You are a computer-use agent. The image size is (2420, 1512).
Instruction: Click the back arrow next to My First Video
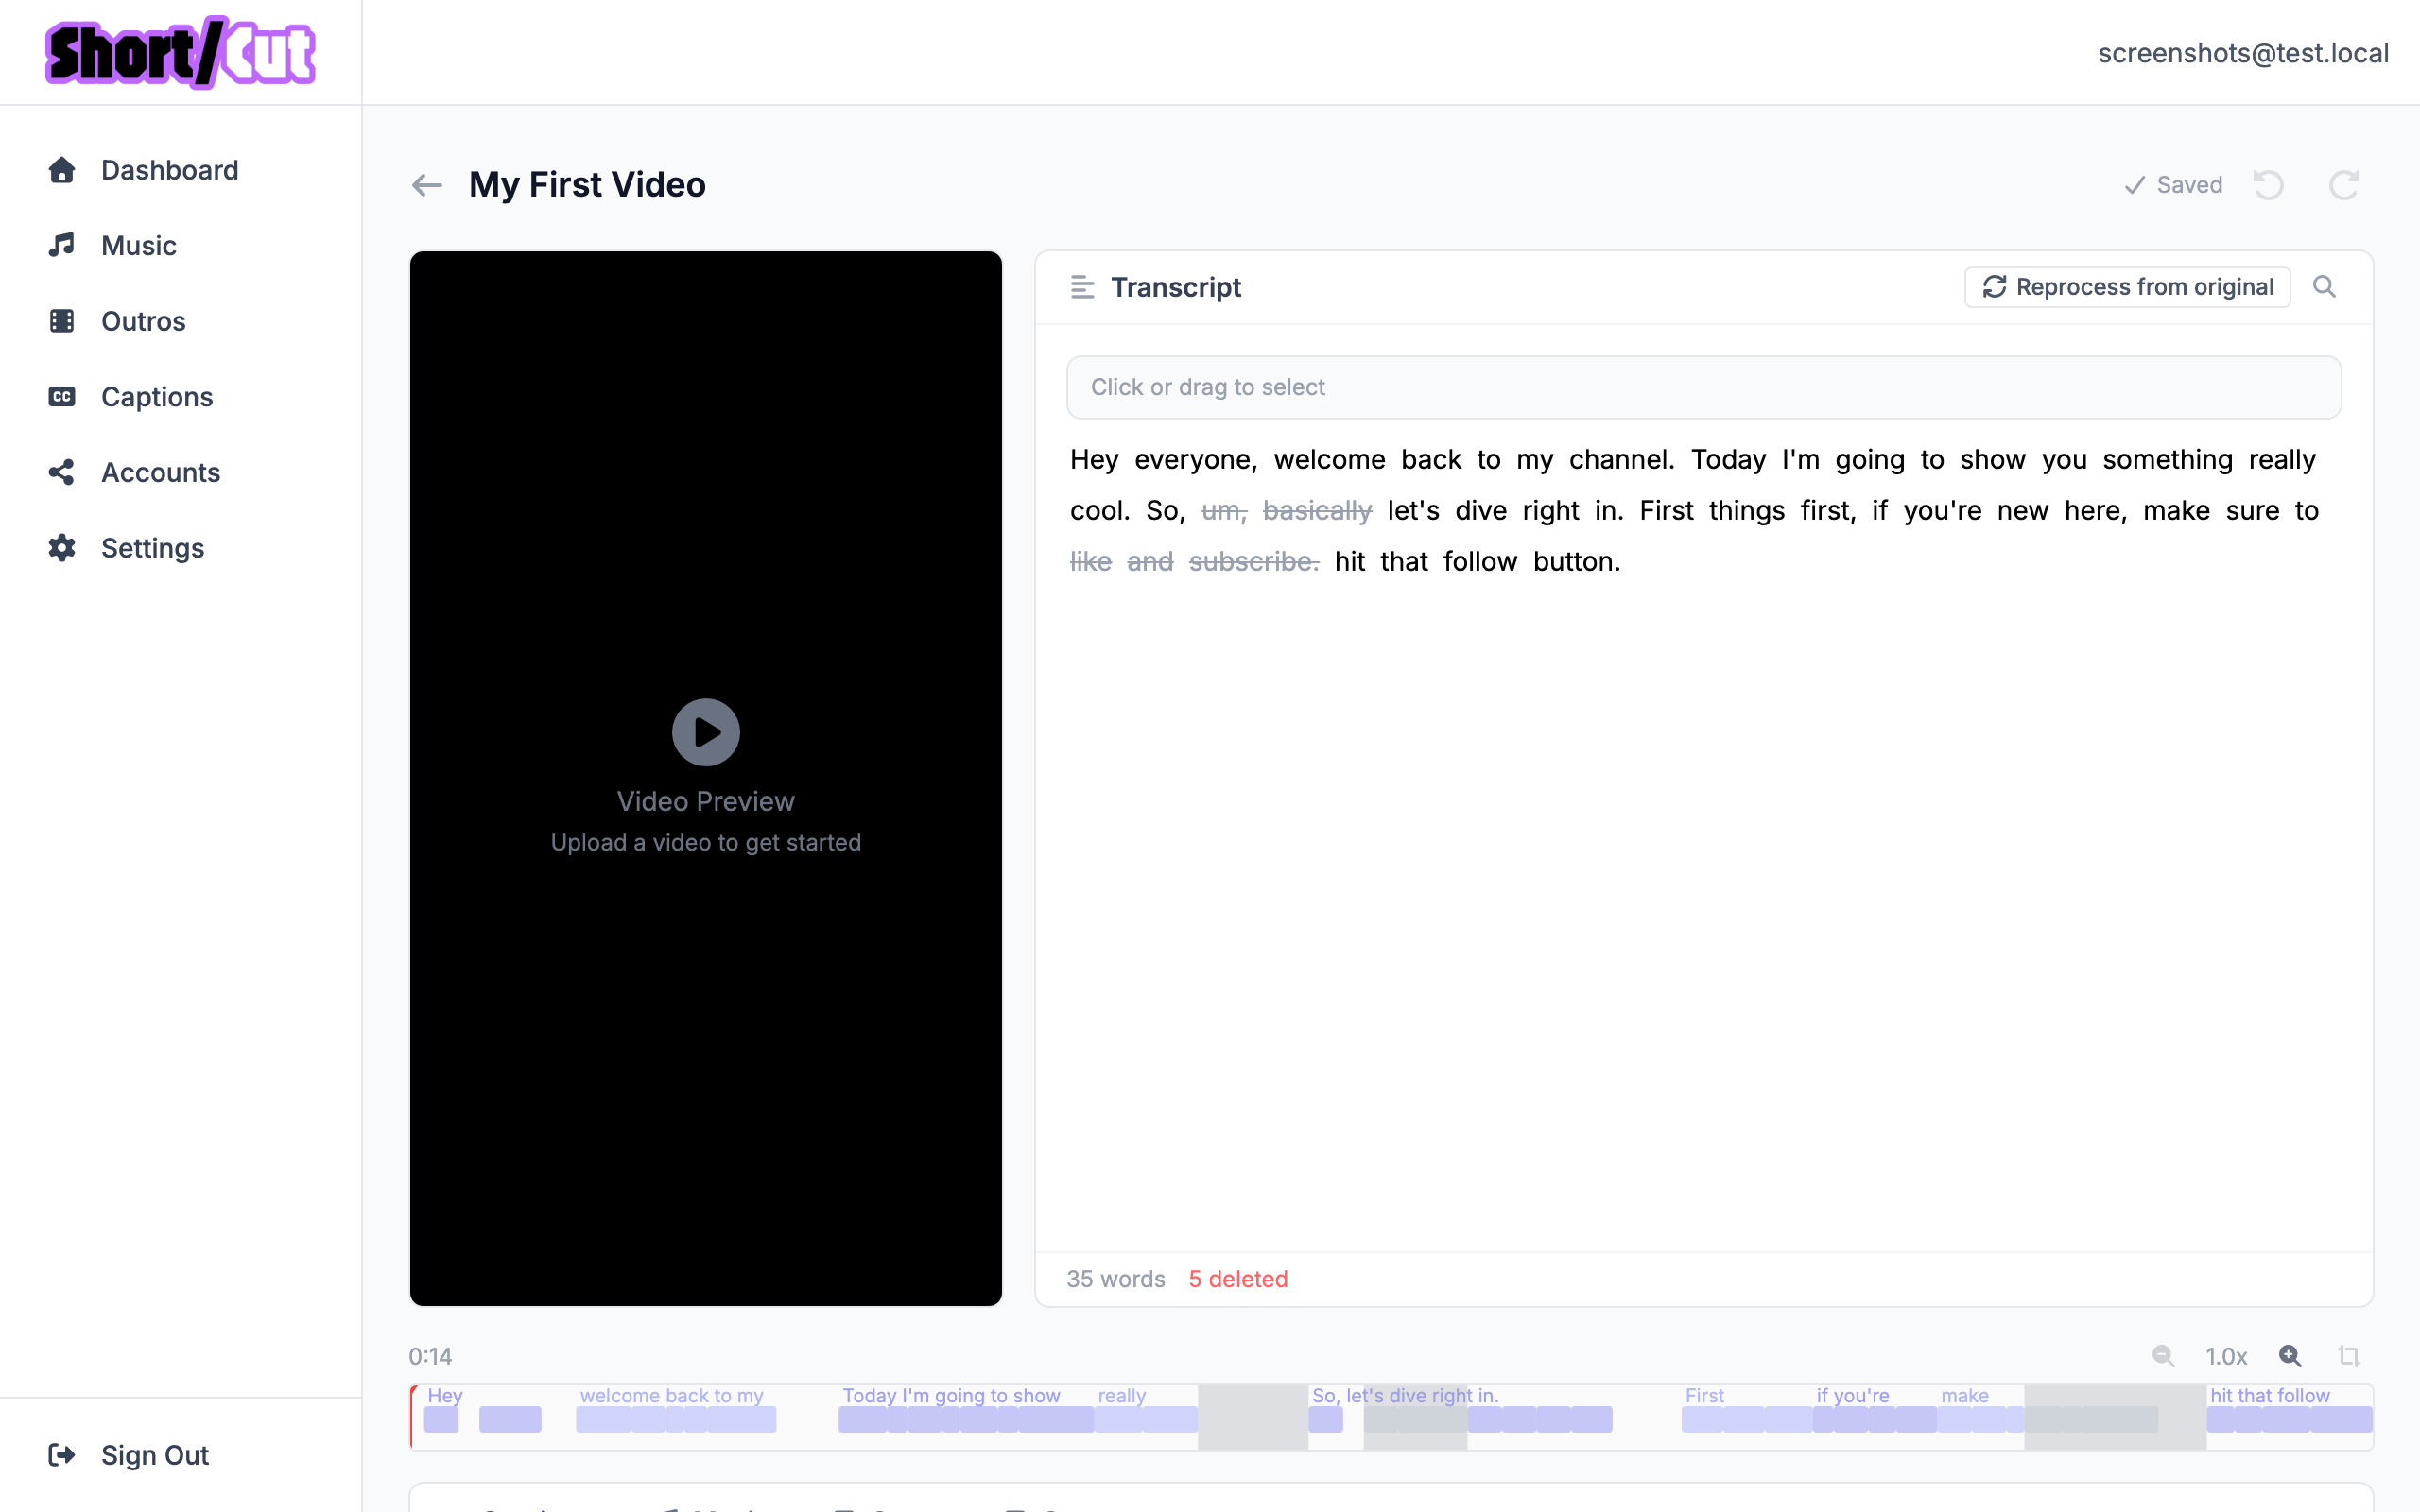427,185
